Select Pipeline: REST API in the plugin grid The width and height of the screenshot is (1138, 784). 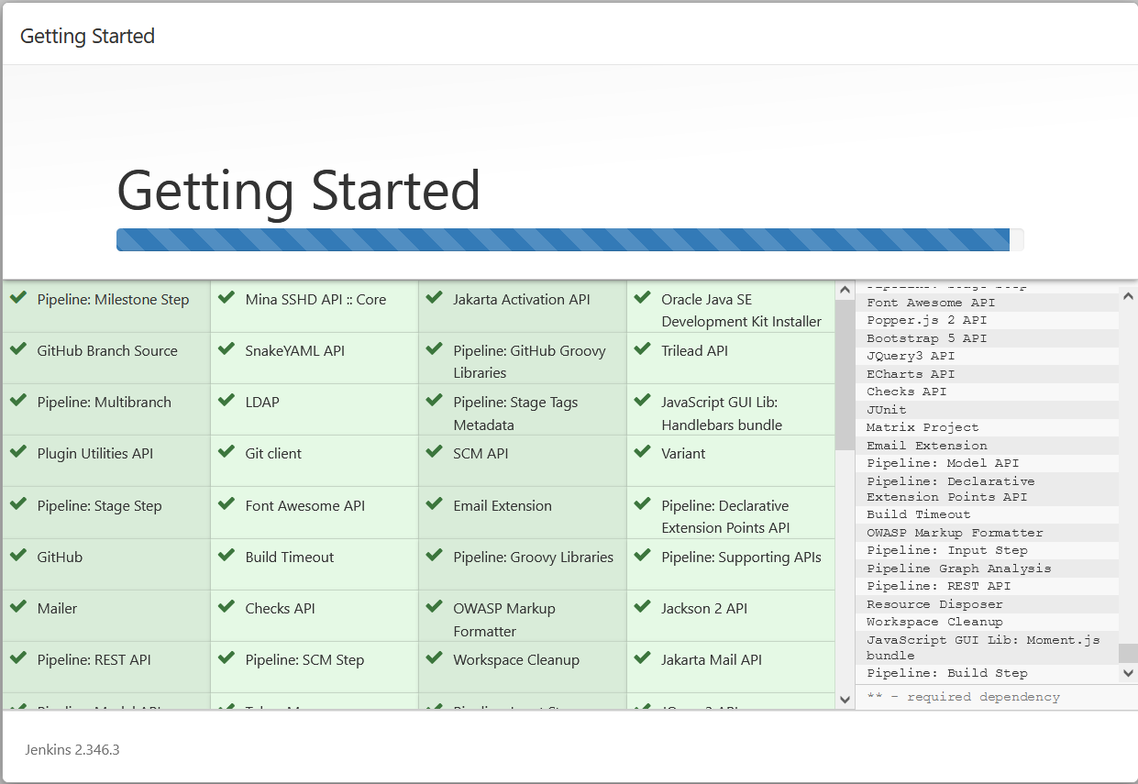tap(94, 659)
